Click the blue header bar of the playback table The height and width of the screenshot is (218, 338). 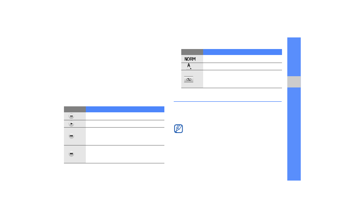coord(125,109)
